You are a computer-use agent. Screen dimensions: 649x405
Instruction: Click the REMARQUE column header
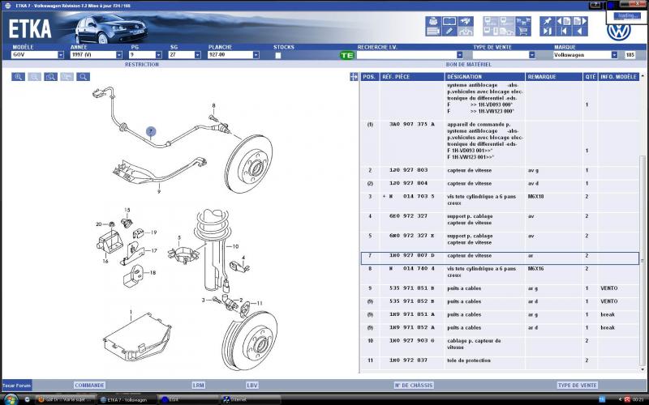click(x=554, y=77)
